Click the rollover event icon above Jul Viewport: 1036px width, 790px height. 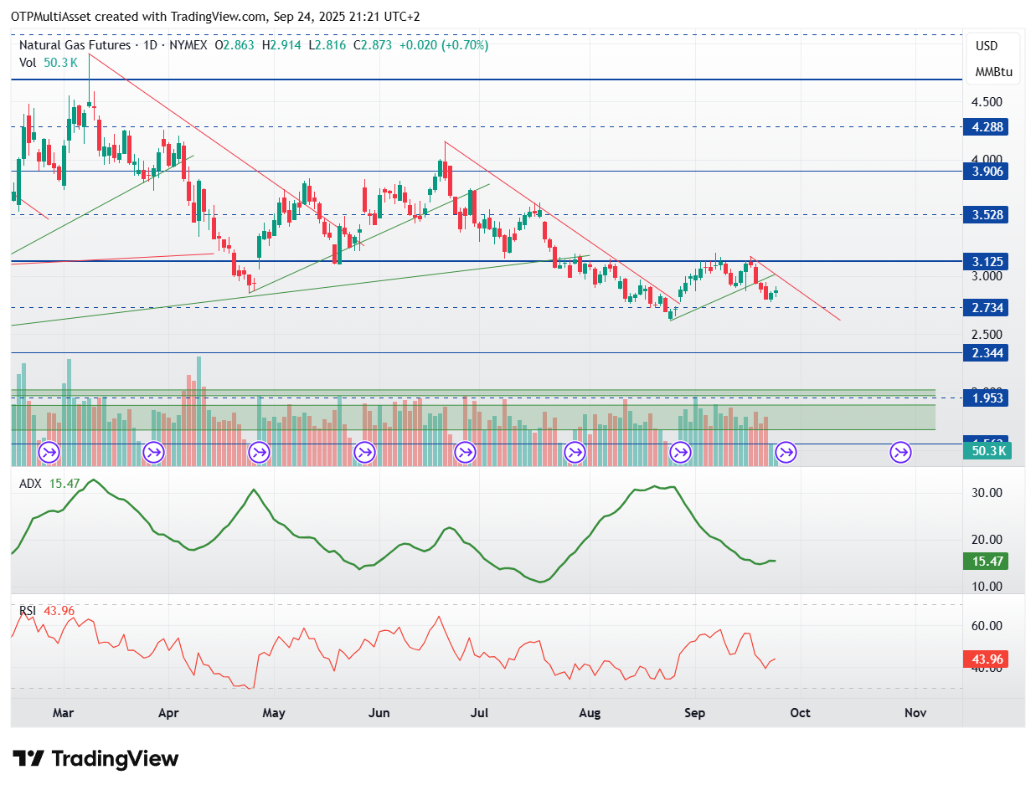pos(465,453)
